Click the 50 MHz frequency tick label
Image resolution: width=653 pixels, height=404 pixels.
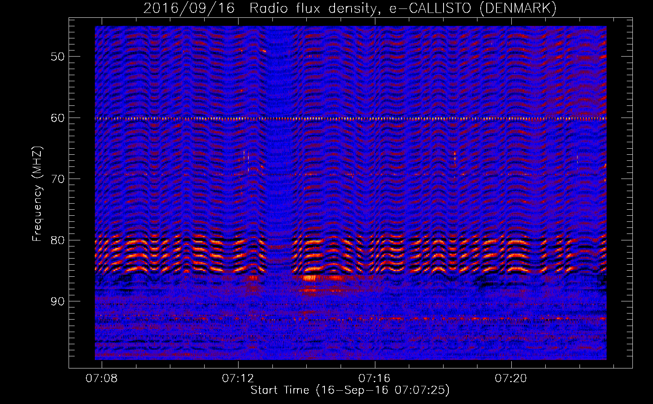point(57,57)
